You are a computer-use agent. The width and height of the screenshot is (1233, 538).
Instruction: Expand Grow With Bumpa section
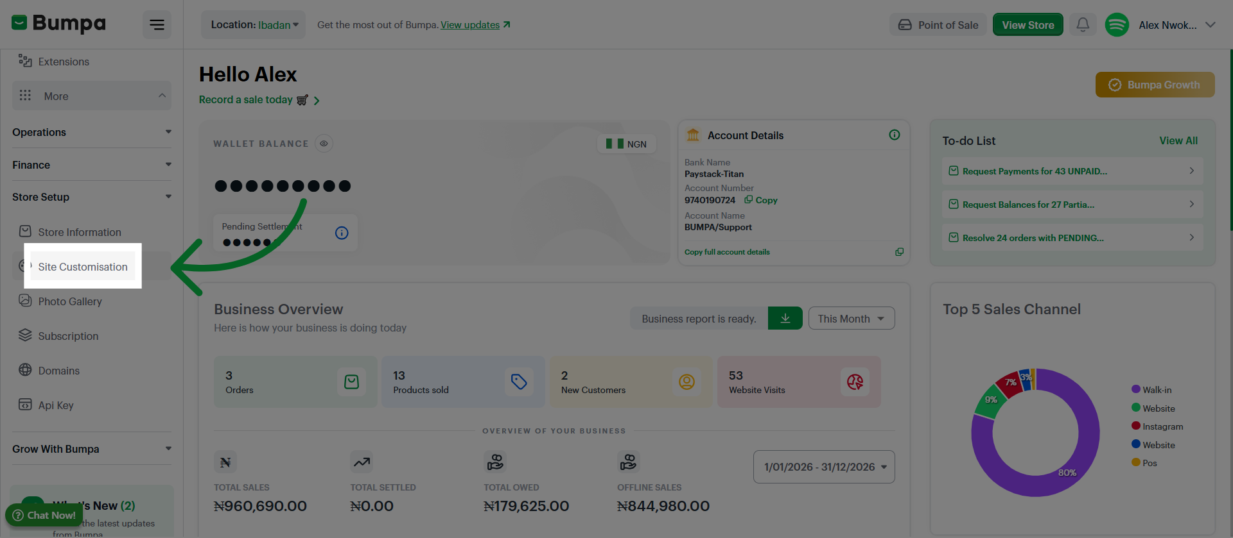[x=92, y=449]
